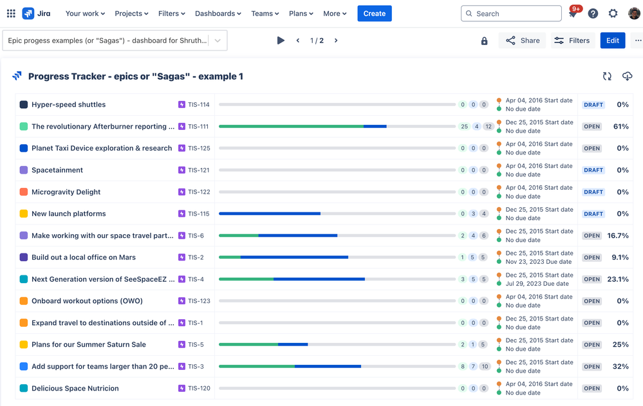Expand the Dashboards menu
The height and width of the screenshot is (406, 643).
(218, 14)
